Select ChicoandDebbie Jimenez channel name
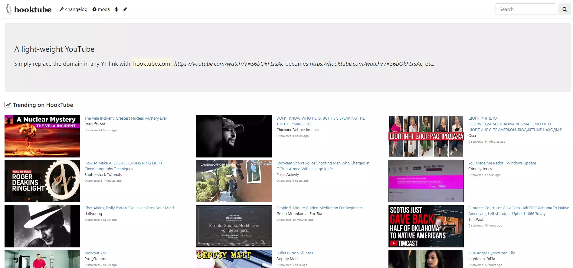This screenshot has height=268, width=573. 298,130
